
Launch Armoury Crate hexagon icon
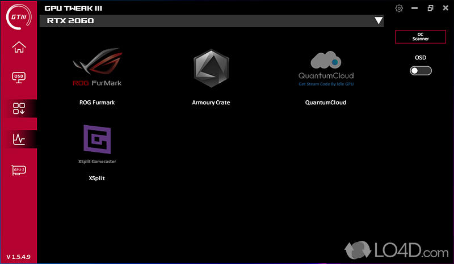pyautogui.click(x=211, y=68)
